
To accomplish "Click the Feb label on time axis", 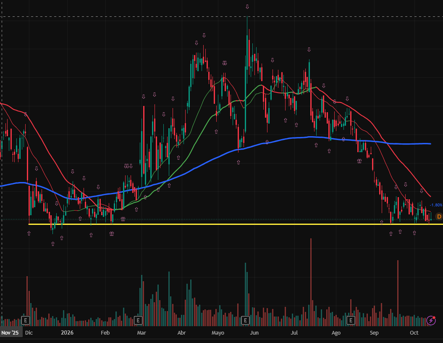I will point(105,333).
